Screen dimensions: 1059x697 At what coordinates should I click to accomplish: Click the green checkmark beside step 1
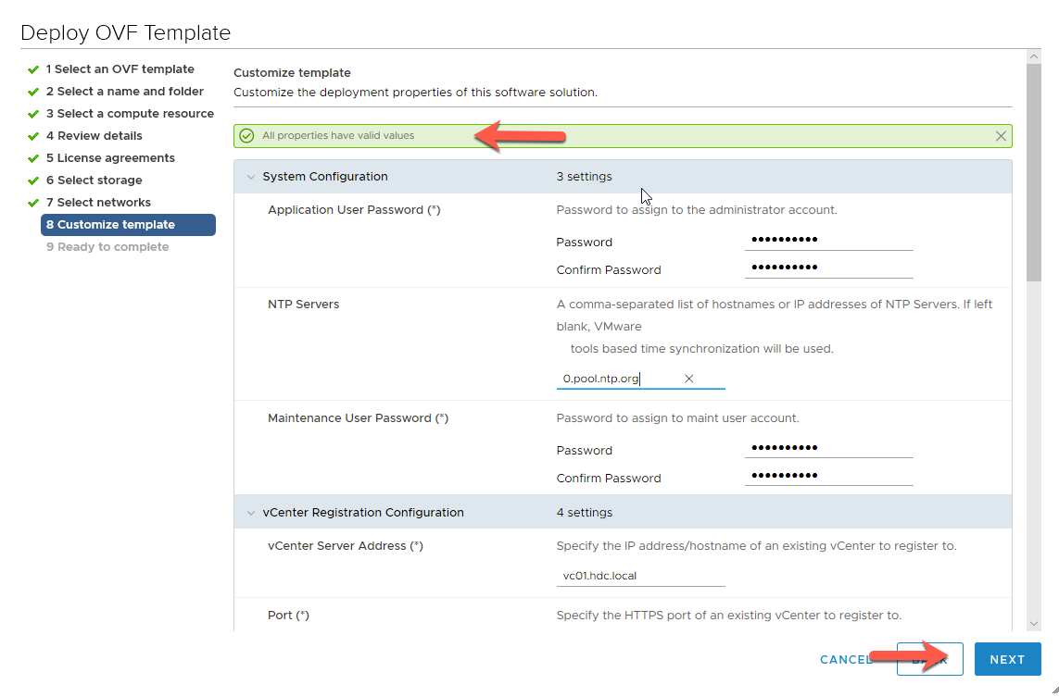(x=35, y=68)
